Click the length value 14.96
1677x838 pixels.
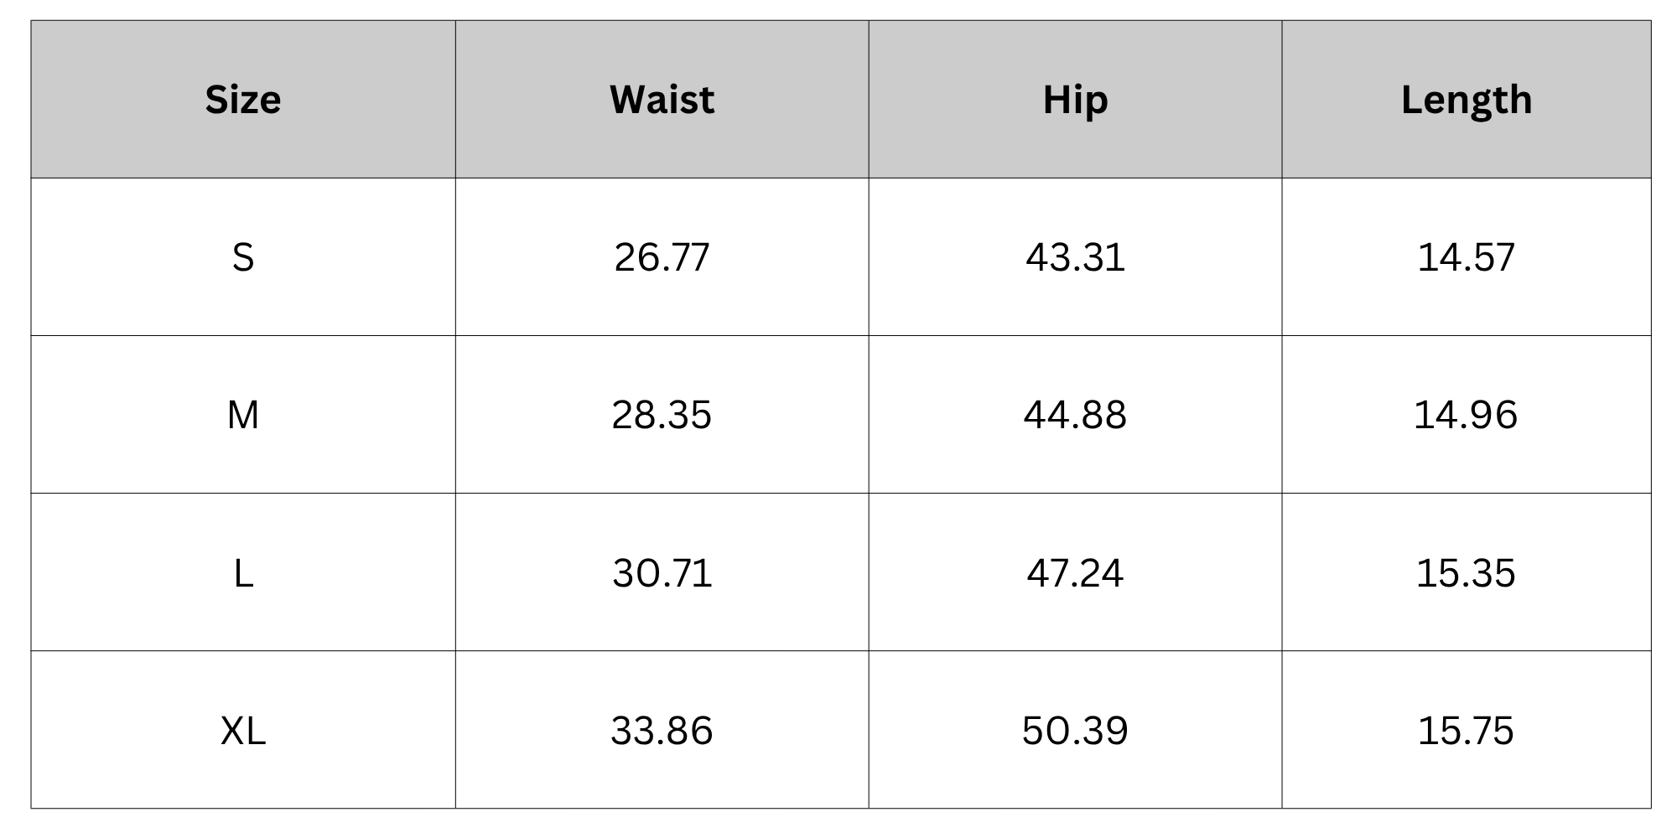tap(1467, 415)
